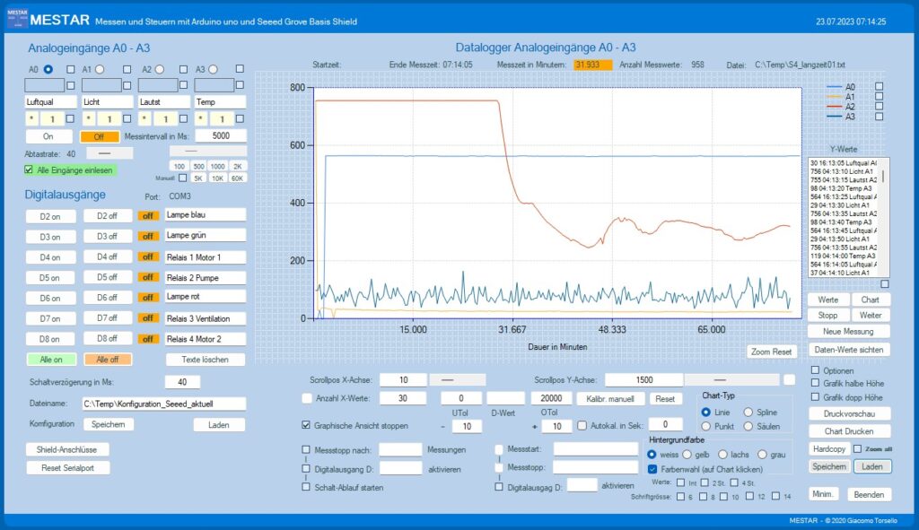
Task: Select the A0 analog input radio button
Action: click(x=48, y=69)
